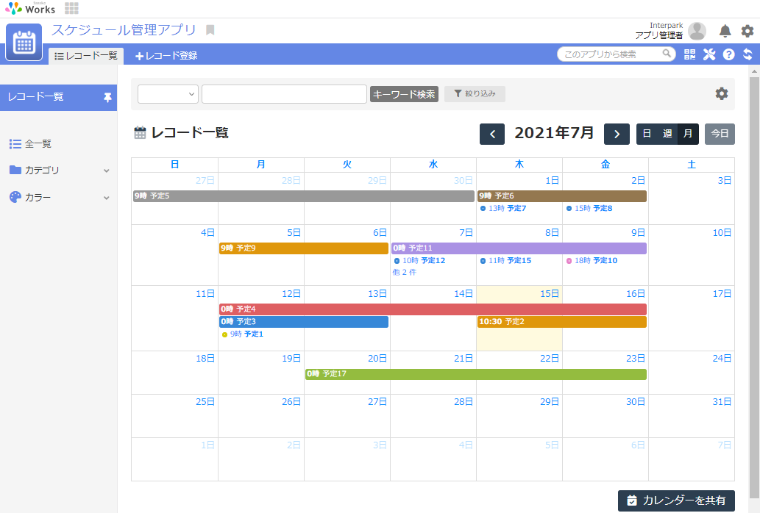This screenshot has width=760, height=513.
Task: Click the カラー palette icon
Action: (x=15, y=197)
